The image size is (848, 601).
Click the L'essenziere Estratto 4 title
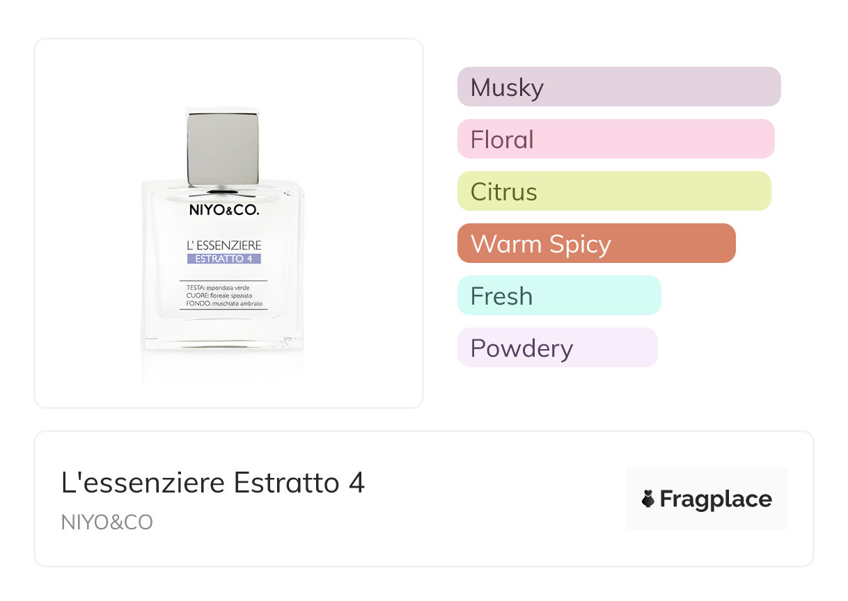pyautogui.click(x=213, y=483)
